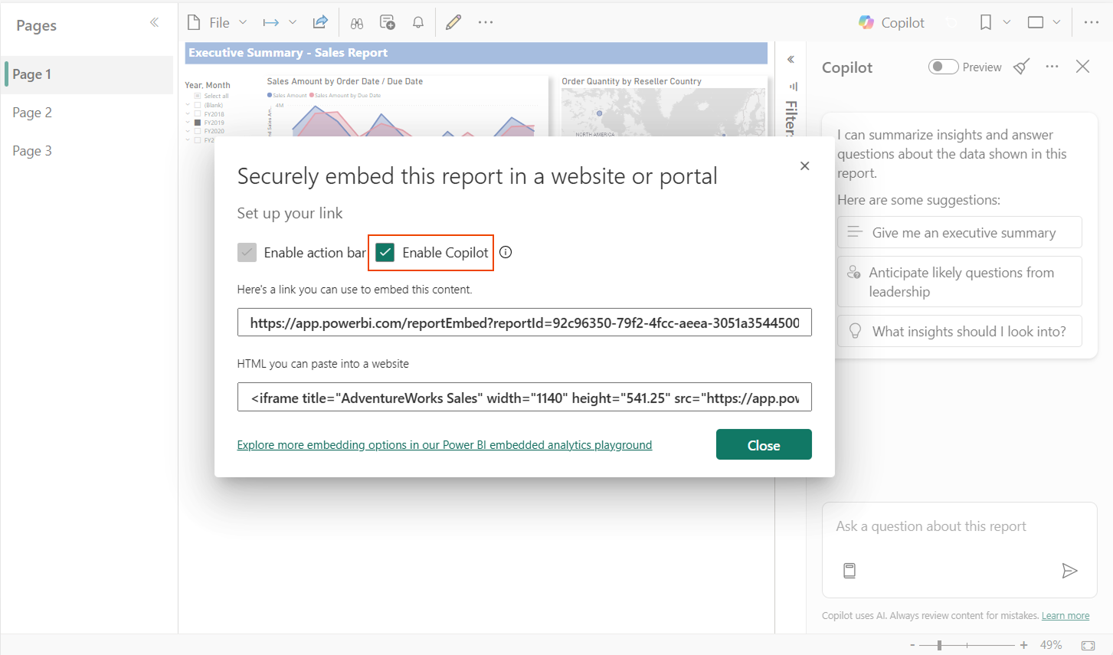This screenshot has width=1113, height=655.
Task: Click the Order Quantity by Reseller Country map
Action: pyautogui.click(x=663, y=112)
